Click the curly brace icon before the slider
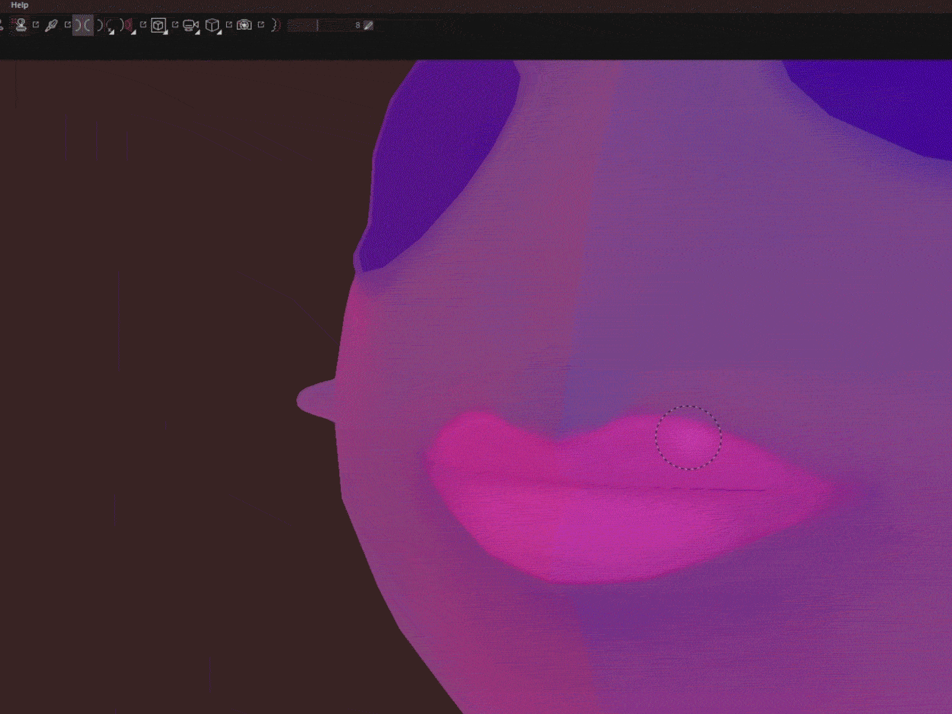 click(275, 25)
